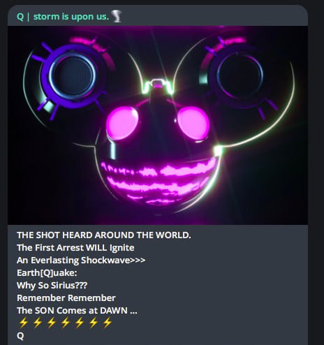The image size is (324, 345).
Task: Click the first lightning bolt emoji
Action: tap(23, 323)
